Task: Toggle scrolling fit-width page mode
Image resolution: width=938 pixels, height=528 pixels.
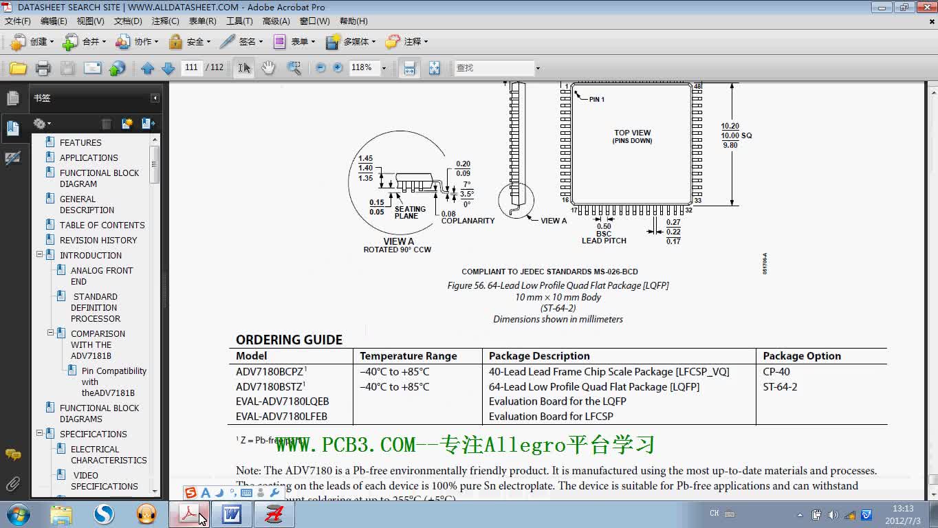Action: [409, 68]
